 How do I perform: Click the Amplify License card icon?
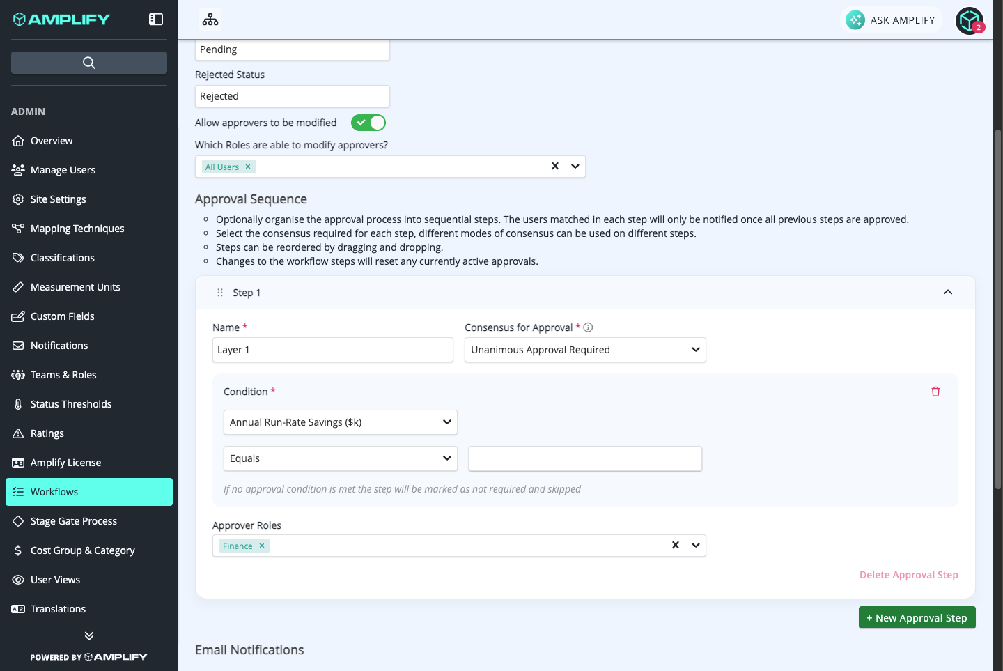(x=18, y=463)
